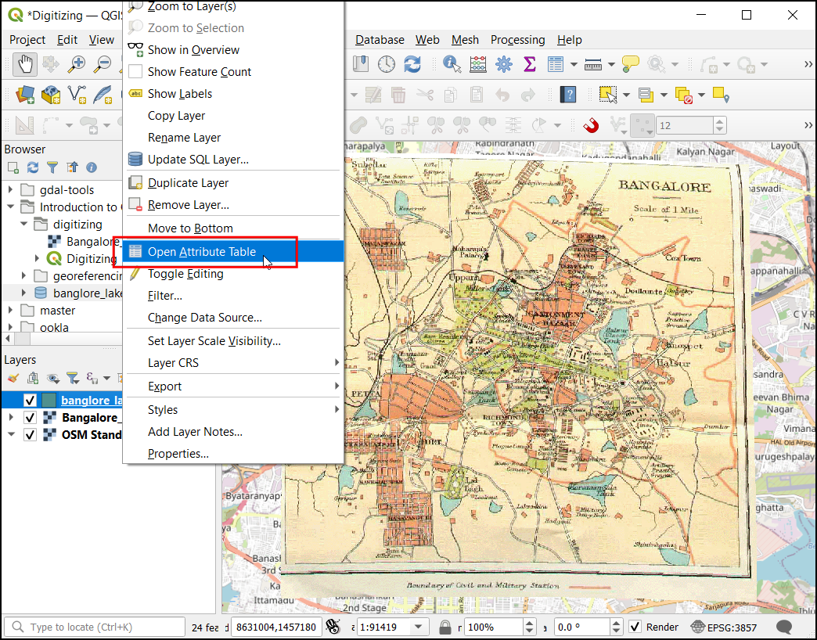
Task: Select the Pan Map hand tool
Action: point(24,65)
